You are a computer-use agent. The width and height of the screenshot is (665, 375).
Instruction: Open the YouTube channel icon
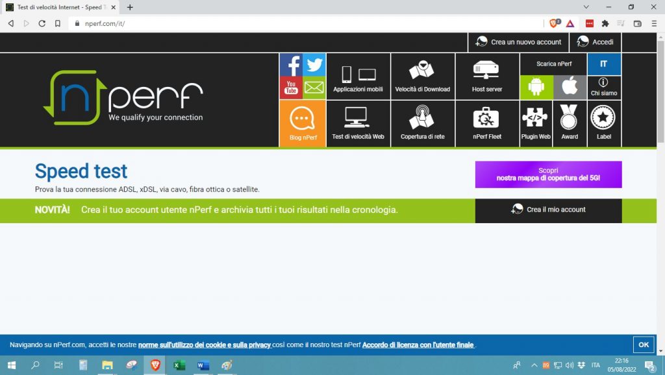291,87
